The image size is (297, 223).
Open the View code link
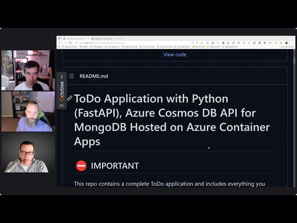pyautogui.click(x=174, y=55)
